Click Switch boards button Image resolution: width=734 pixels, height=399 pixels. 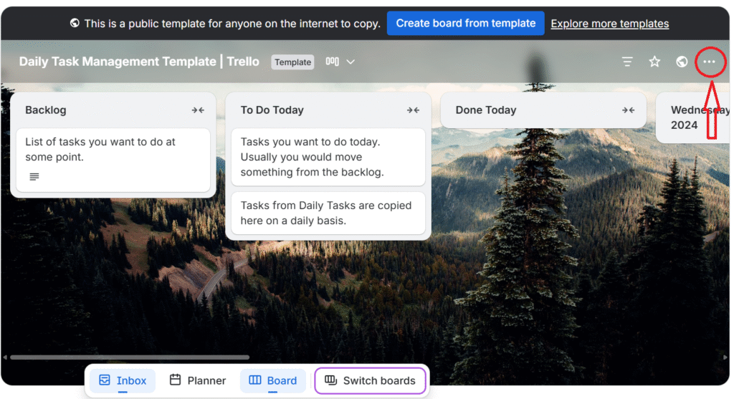(x=371, y=381)
